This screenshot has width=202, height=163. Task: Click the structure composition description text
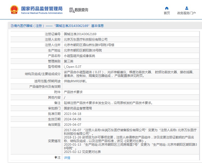(129, 74)
